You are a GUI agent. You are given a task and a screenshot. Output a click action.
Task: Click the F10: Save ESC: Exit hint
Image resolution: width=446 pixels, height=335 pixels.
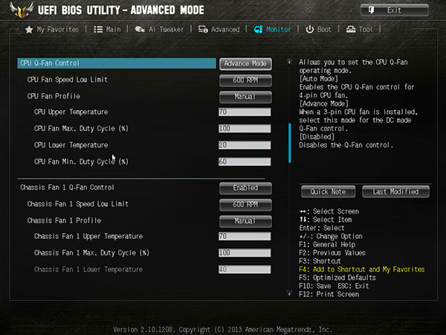click(334, 286)
